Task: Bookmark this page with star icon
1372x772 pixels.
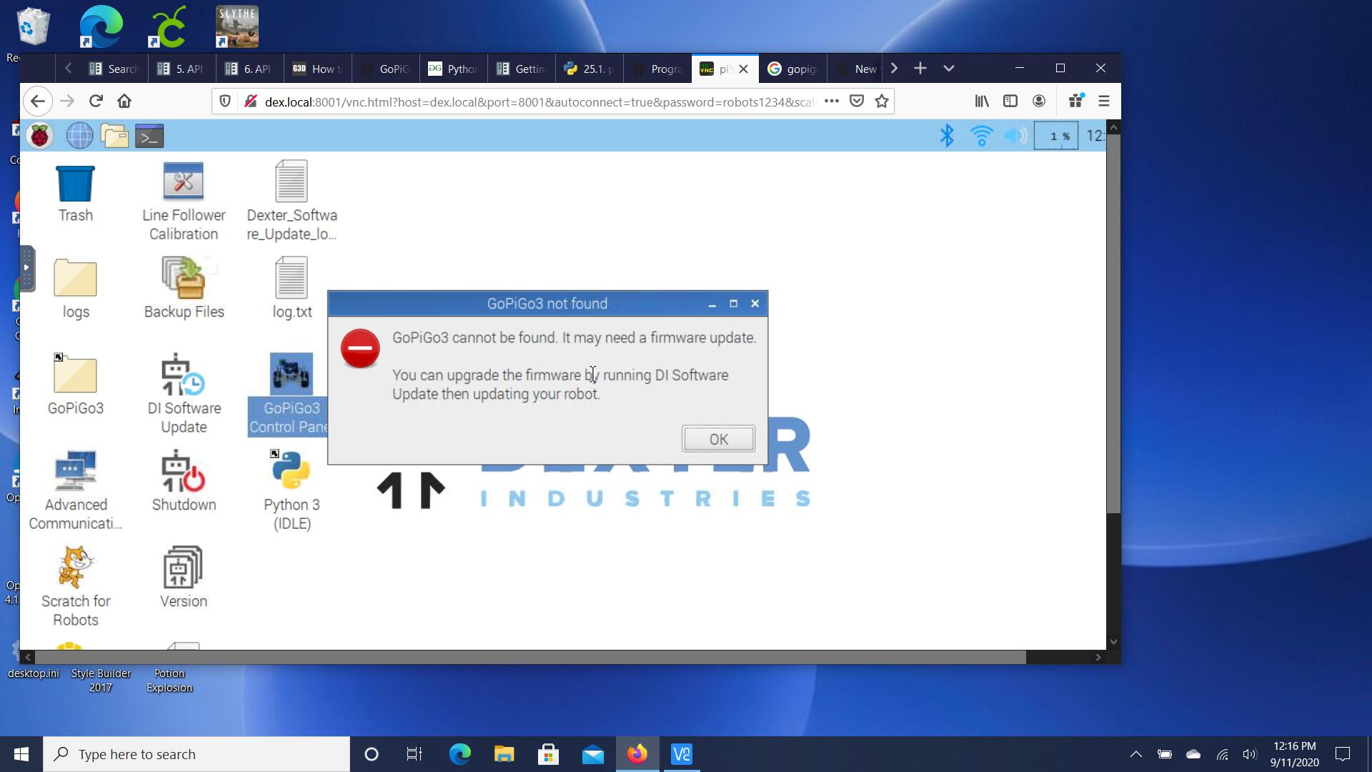Action: (x=882, y=102)
